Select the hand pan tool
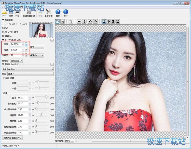The image size is (191, 149). point(57,22)
